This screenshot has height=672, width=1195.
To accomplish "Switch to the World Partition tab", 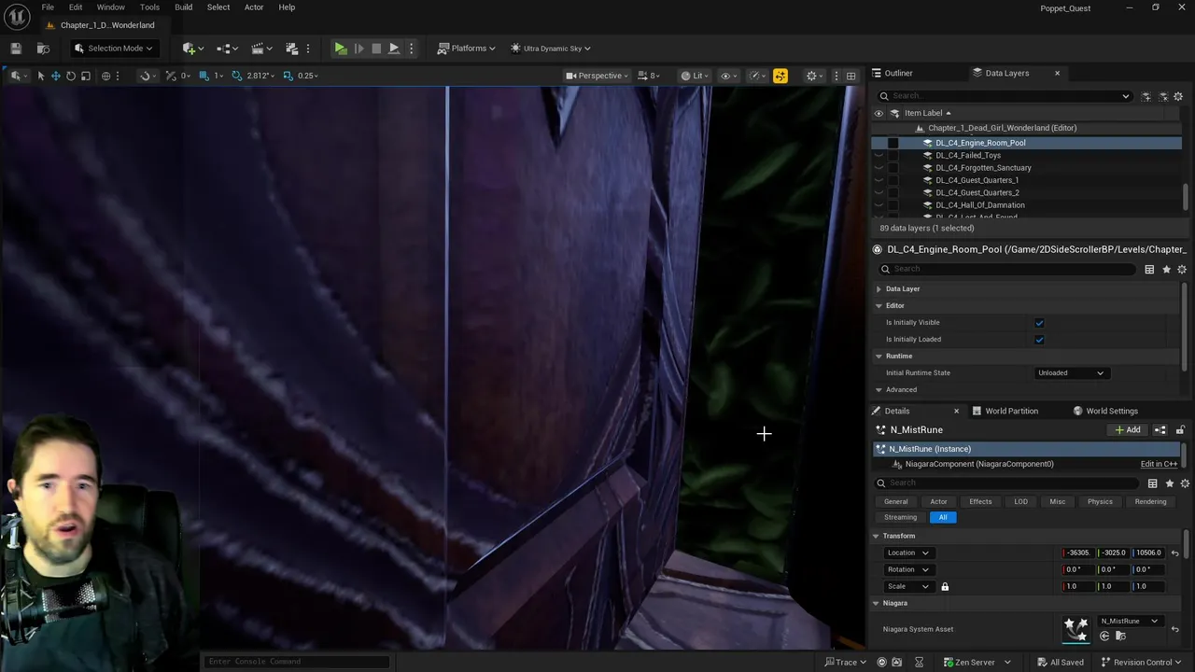I will pyautogui.click(x=1011, y=412).
